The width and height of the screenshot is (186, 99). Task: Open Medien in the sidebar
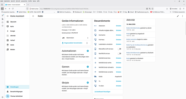pos(17,49)
